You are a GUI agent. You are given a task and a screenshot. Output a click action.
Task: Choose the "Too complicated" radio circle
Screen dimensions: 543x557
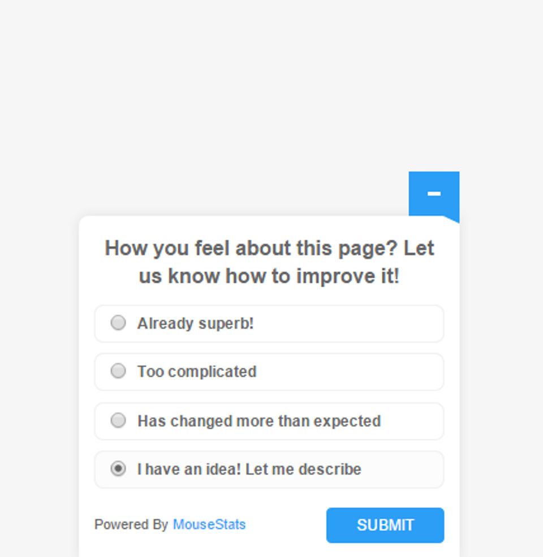(x=118, y=371)
